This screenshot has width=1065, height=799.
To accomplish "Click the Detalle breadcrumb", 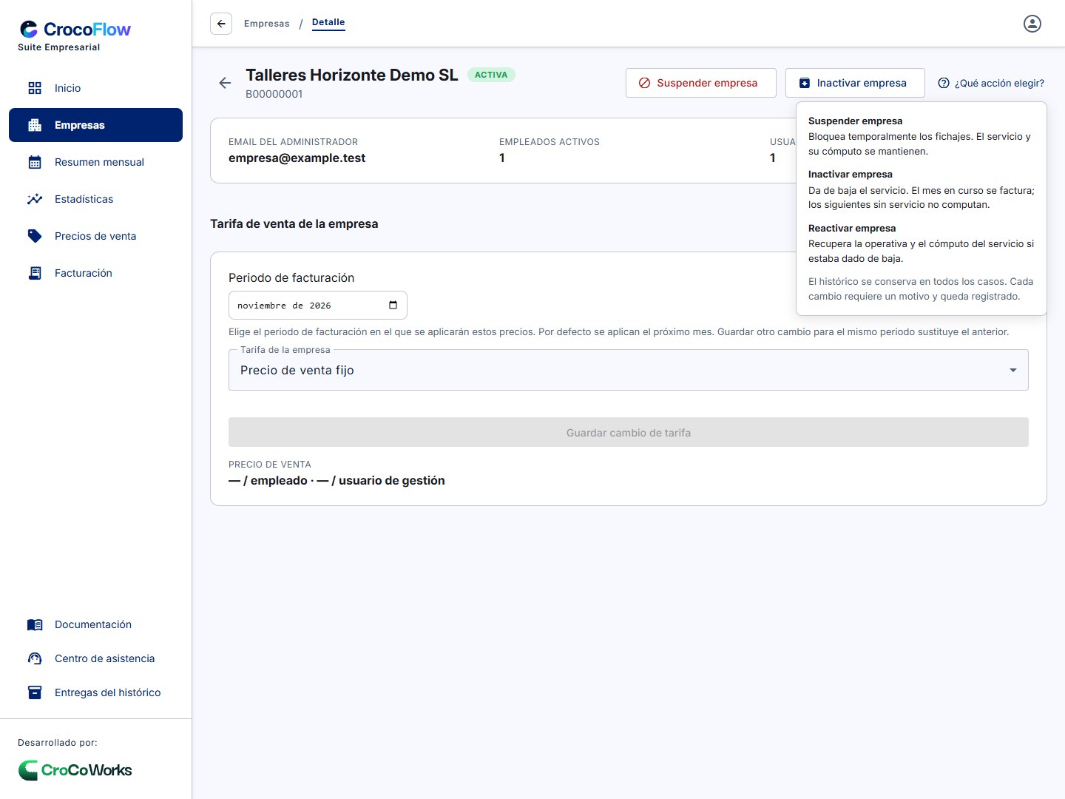I will click(328, 22).
